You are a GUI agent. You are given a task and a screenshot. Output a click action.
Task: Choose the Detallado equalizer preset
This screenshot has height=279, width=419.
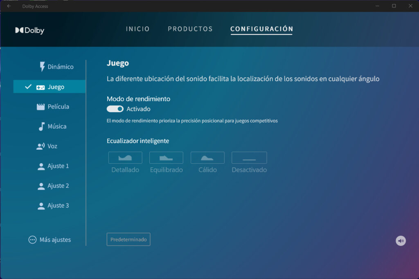[x=125, y=158]
